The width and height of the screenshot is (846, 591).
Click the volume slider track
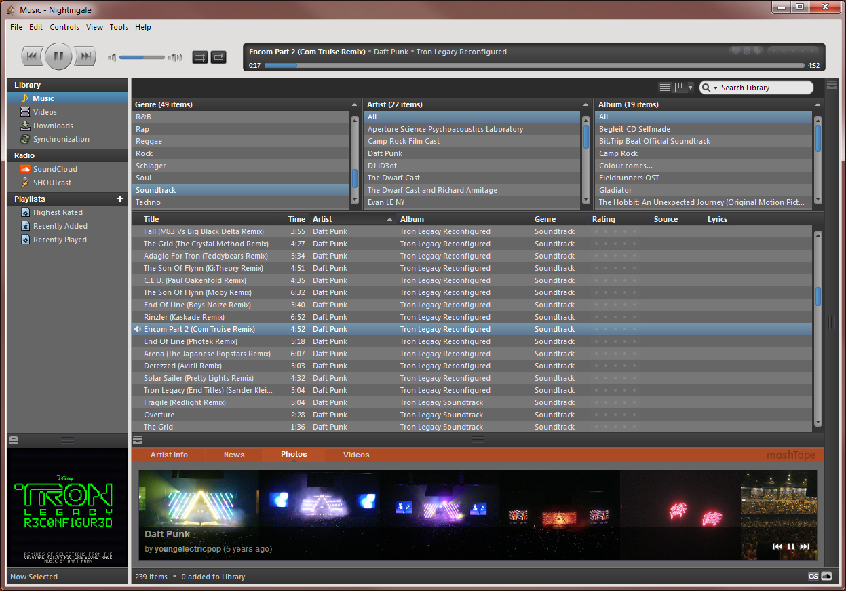pos(142,58)
